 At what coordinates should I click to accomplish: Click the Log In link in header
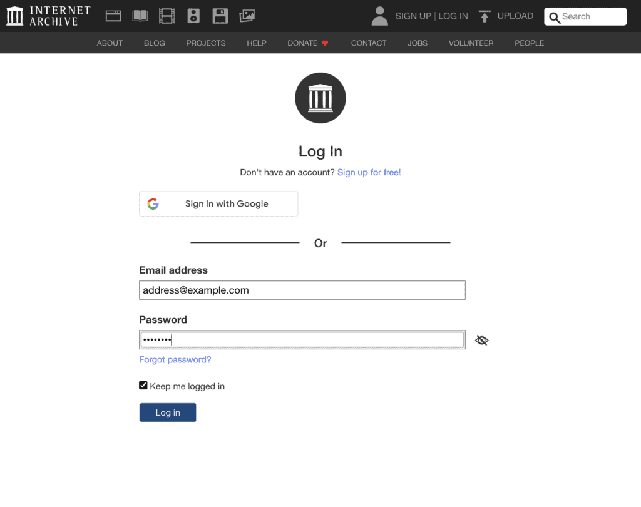[453, 16]
